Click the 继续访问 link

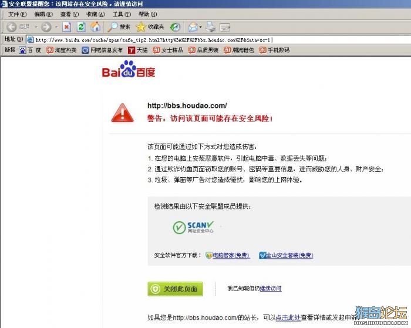271,289
